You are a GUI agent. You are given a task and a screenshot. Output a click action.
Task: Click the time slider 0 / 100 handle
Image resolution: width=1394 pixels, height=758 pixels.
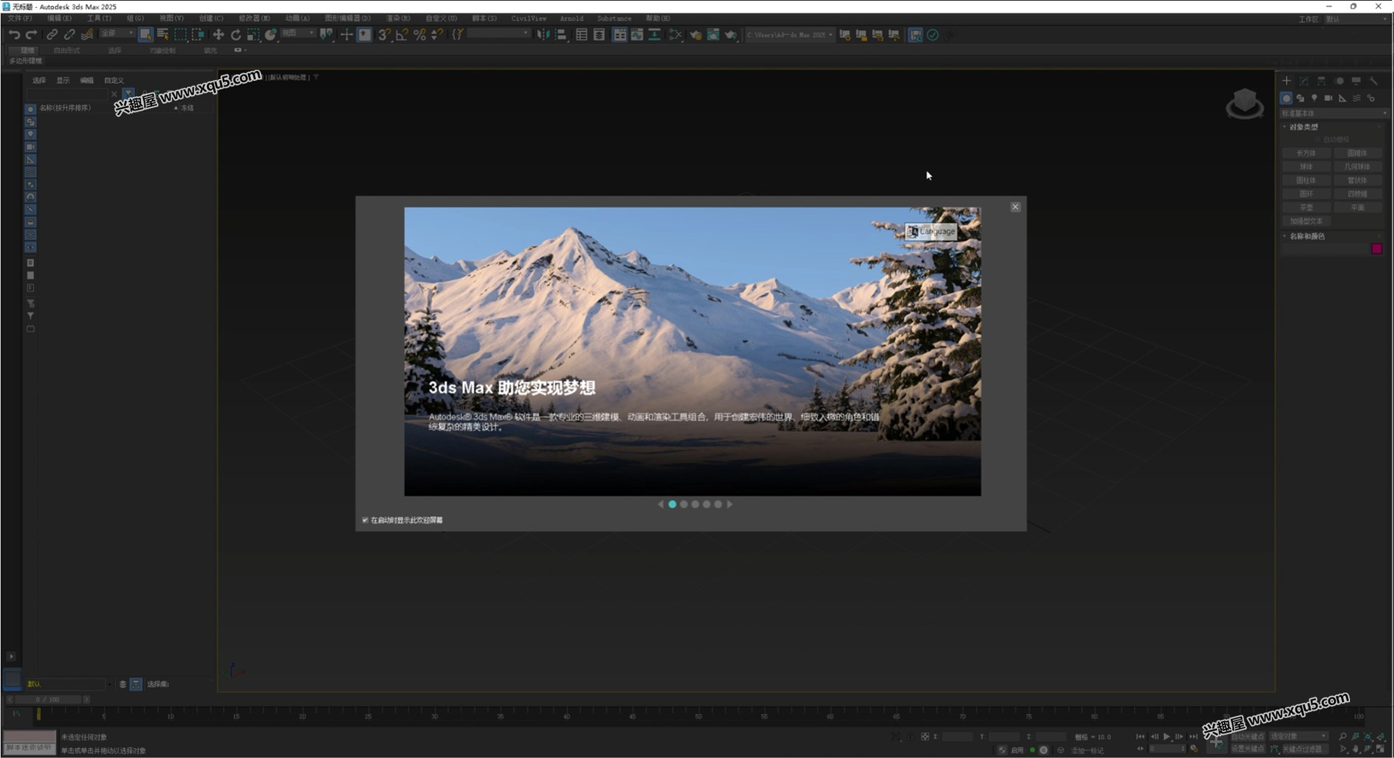(x=49, y=699)
